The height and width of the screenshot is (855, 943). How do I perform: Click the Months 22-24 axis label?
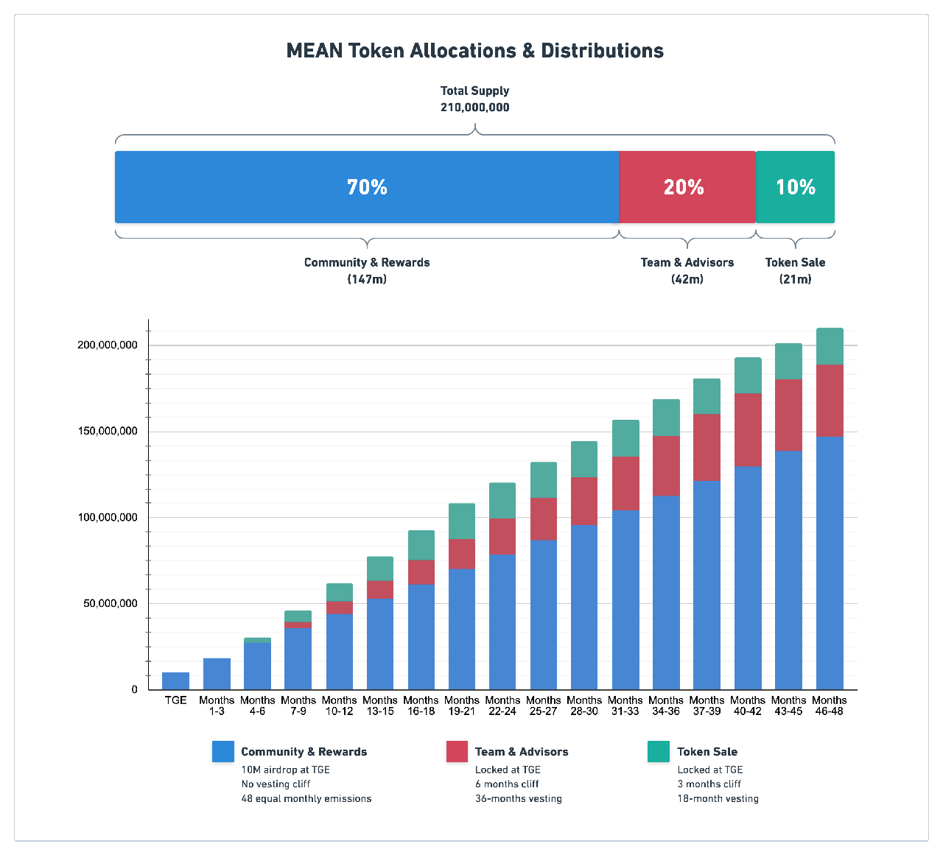[503, 706]
